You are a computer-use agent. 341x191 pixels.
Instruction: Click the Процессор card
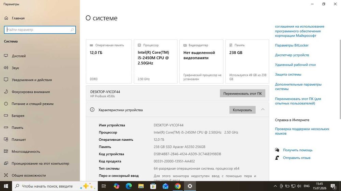coord(155,62)
